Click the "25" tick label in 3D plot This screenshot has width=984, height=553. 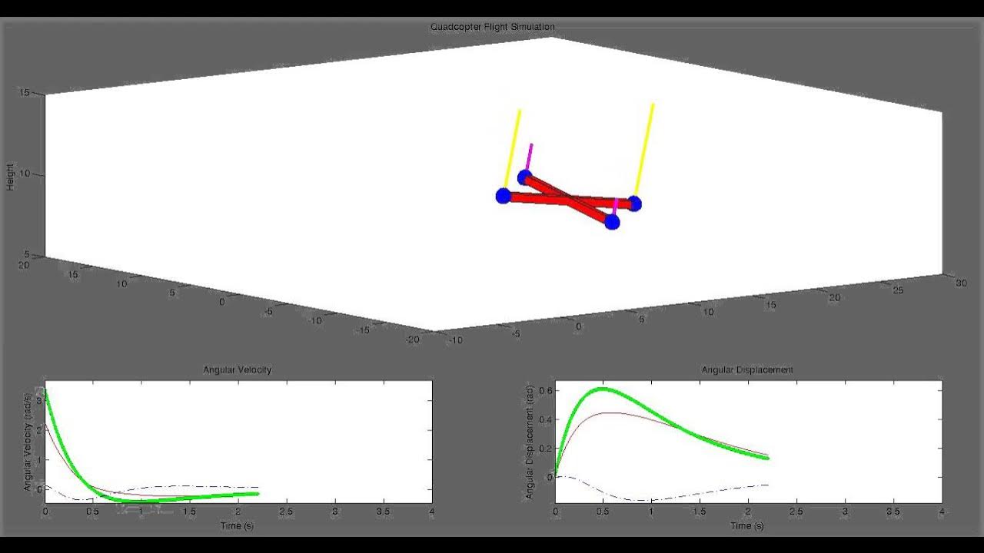[897, 290]
